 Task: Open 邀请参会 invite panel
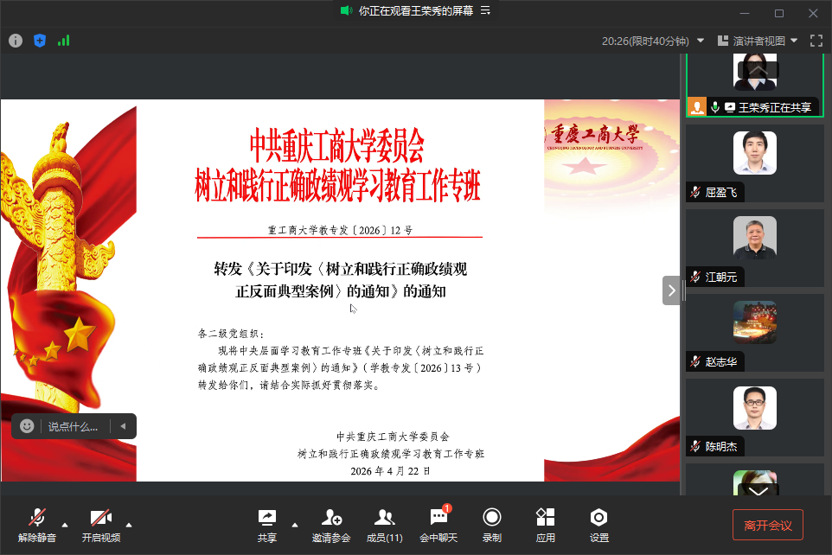pos(331,526)
